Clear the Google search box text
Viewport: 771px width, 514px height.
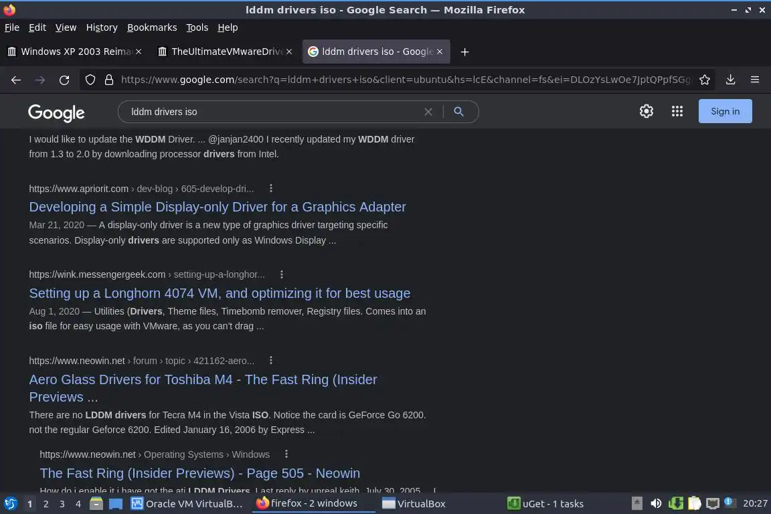point(428,112)
